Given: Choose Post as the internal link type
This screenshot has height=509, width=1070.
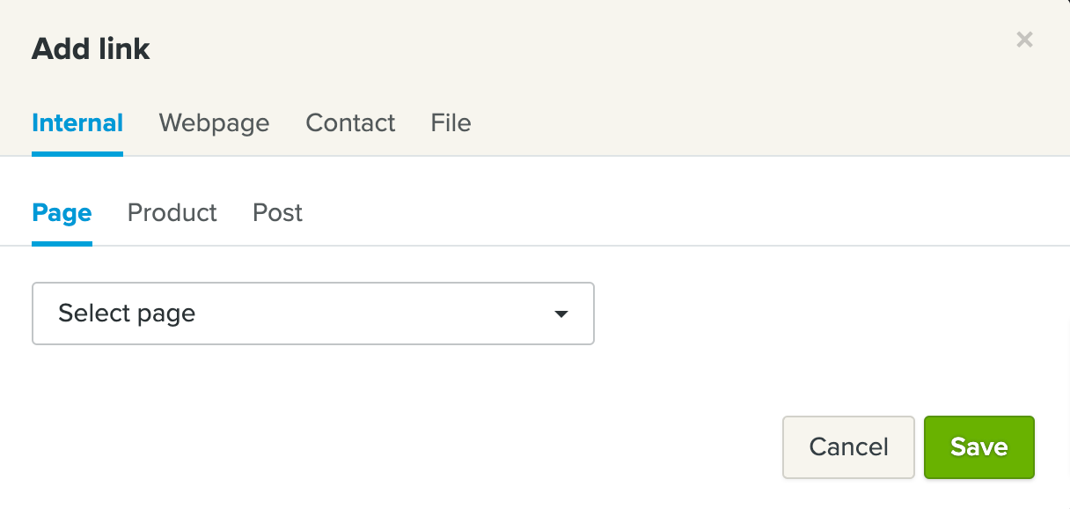Looking at the screenshot, I should (x=277, y=213).
